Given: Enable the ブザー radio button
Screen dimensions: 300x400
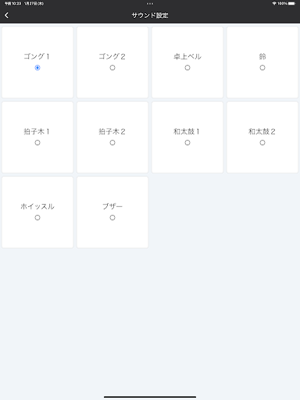Looking at the screenshot, I should (x=112, y=218).
